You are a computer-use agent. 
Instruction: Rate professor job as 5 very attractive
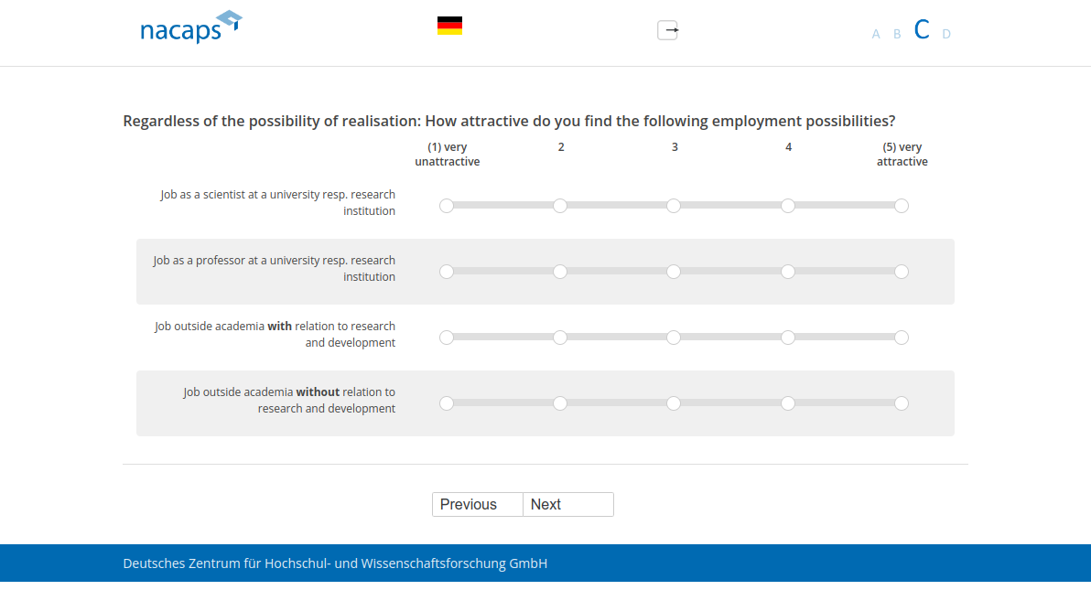(x=902, y=272)
